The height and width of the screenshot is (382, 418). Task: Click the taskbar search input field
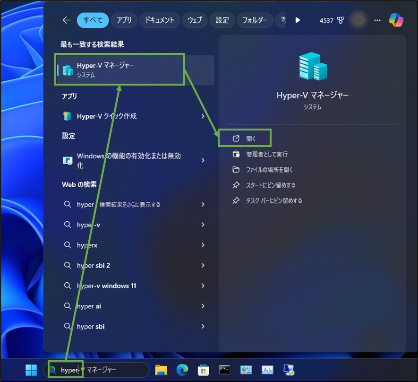94,370
